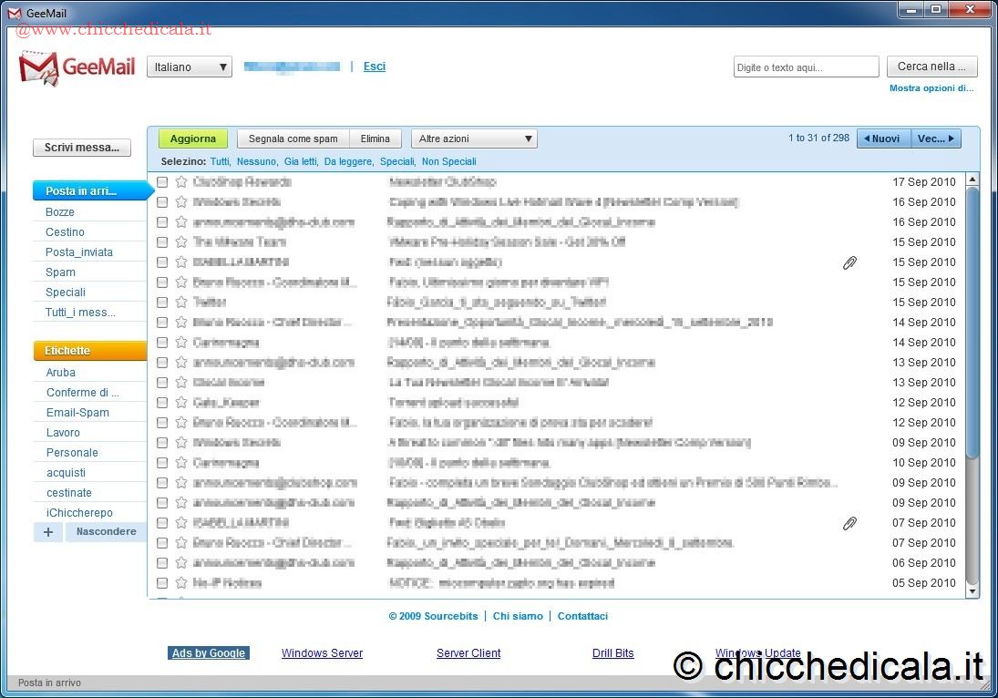Click the plus icon to add label
The height and width of the screenshot is (698, 998).
[x=48, y=532]
